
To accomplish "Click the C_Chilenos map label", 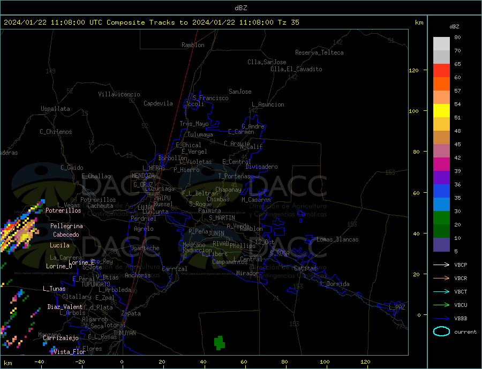I will pos(56,132).
